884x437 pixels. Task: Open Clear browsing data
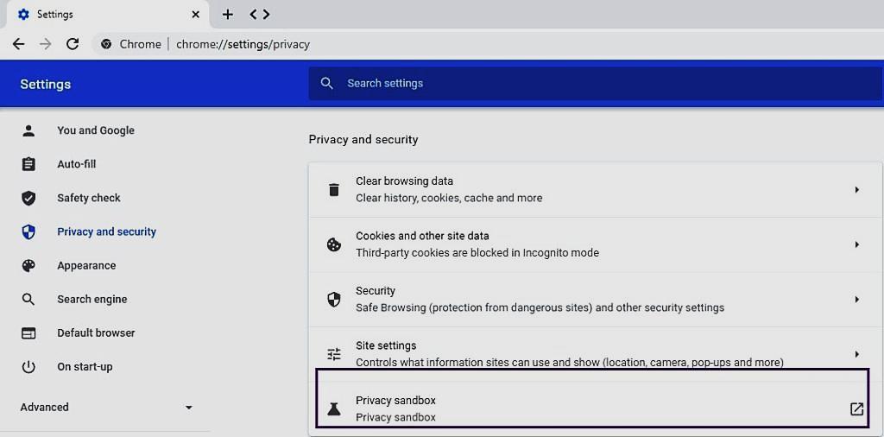point(595,189)
